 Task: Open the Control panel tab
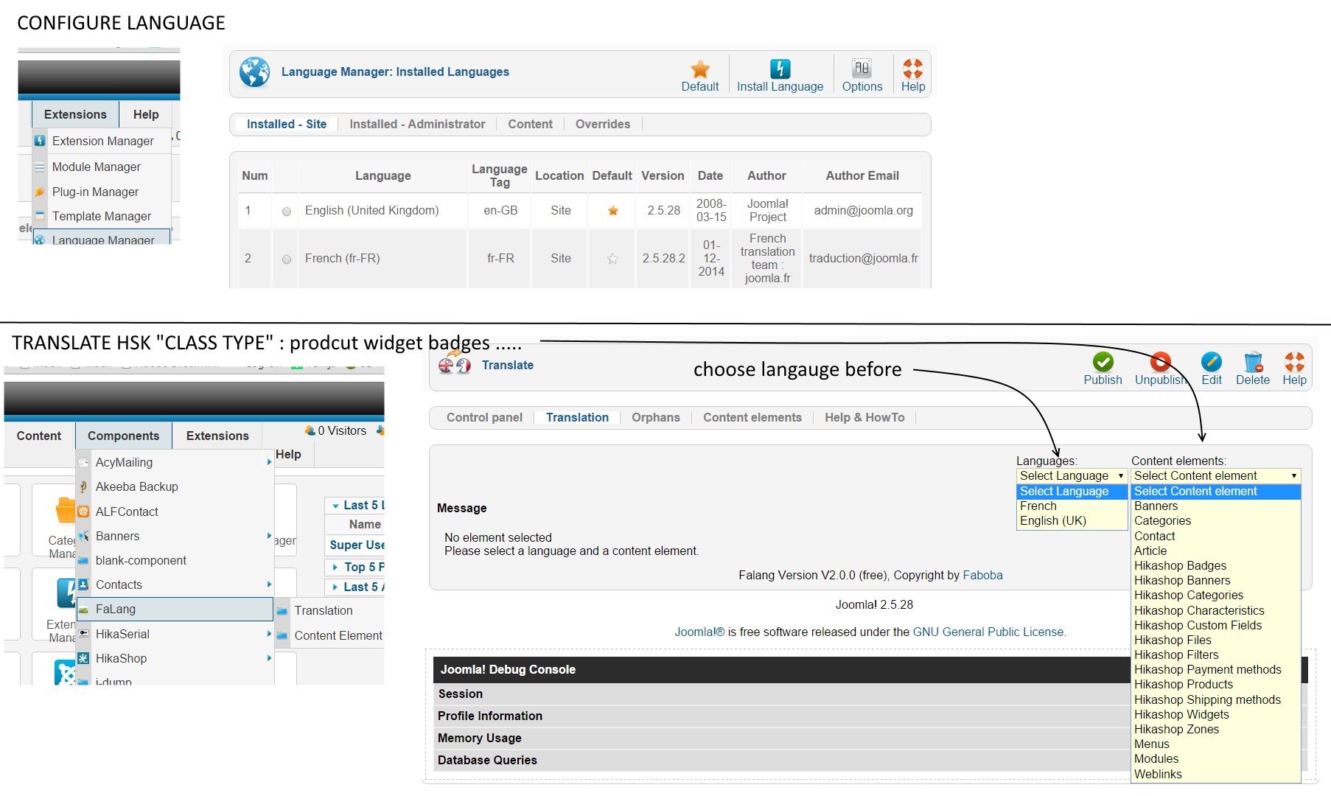click(x=484, y=418)
